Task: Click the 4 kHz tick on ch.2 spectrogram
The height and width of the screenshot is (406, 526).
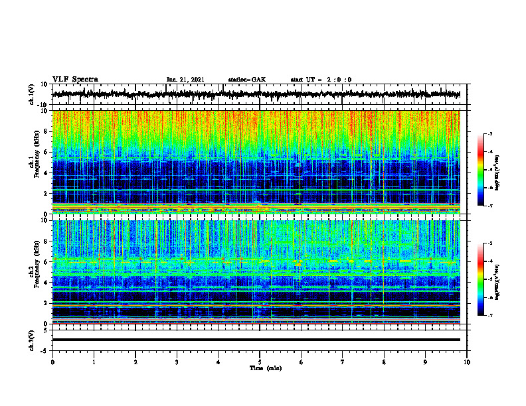Action: click(x=46, y=283)
